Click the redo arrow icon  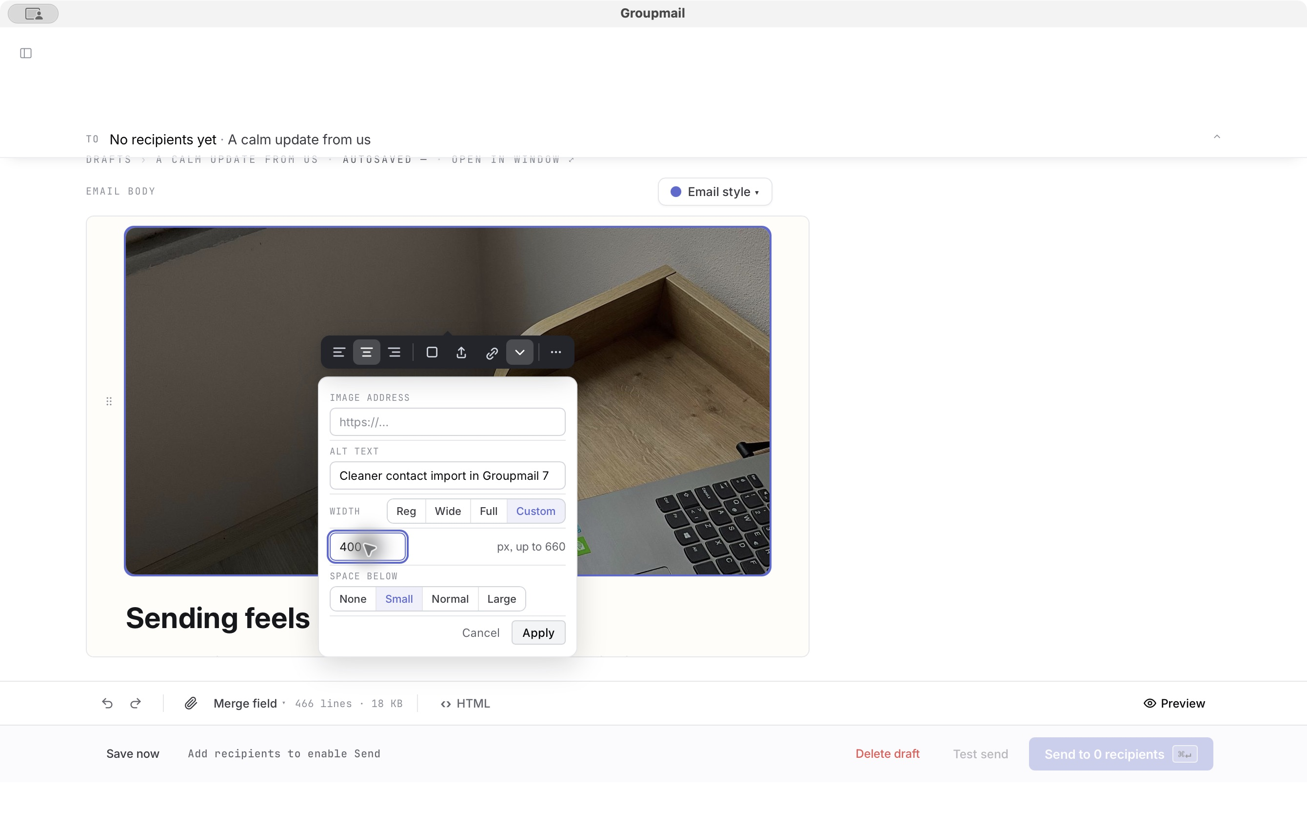[x=136, y=703]
